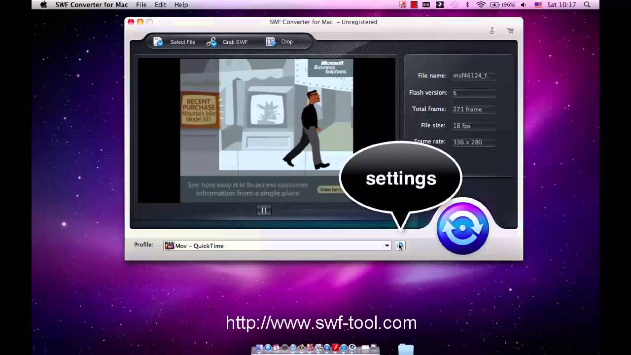Click the SWF preview video area
The height and width of the screenshot is (355, 631).
266,131
